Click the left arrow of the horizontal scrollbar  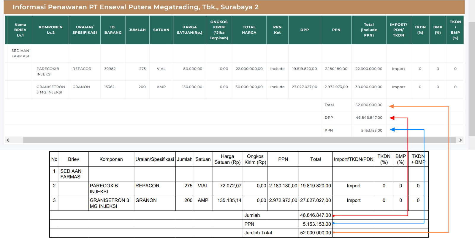tap(8, 140)
